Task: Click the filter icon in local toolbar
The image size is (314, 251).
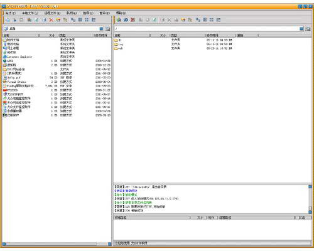Action: 58,20
